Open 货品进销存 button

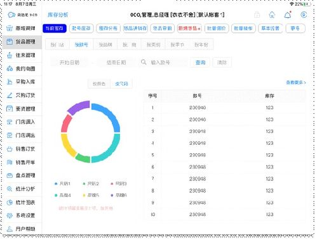[135, 29]
